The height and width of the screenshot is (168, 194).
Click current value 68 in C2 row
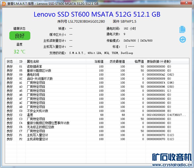pos(102,115)
